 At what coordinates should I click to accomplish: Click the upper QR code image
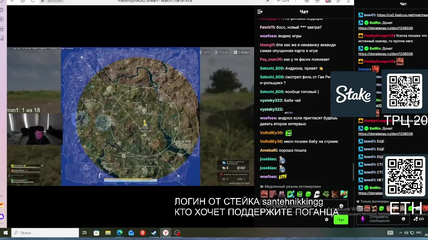coord(404,91)
